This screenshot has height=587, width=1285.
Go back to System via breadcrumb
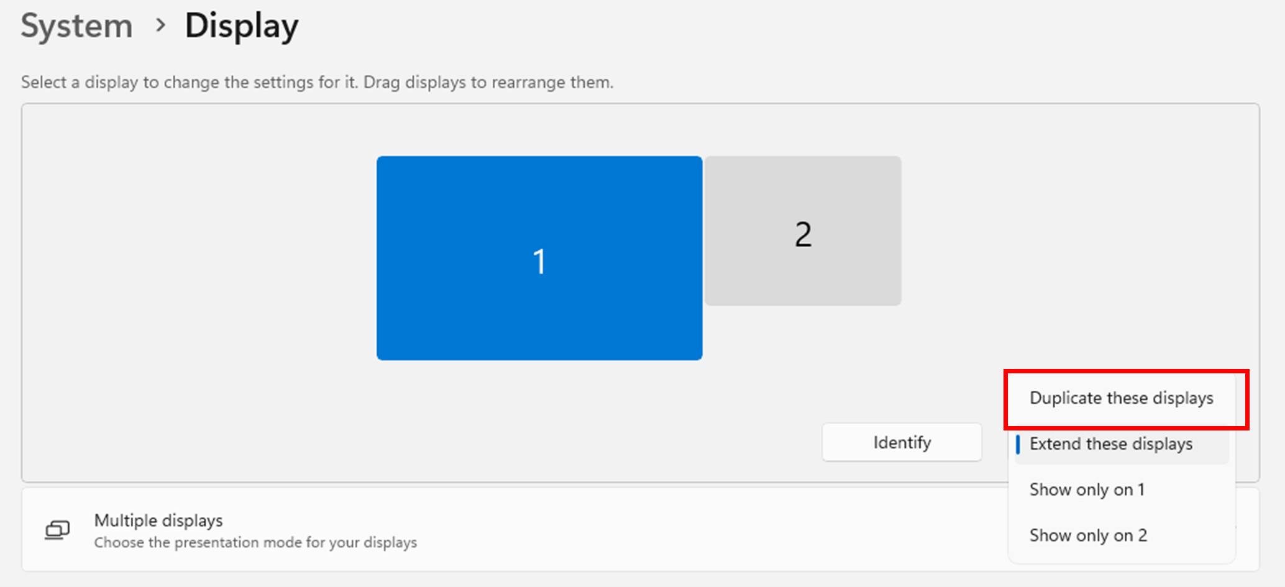coord(76,26)
